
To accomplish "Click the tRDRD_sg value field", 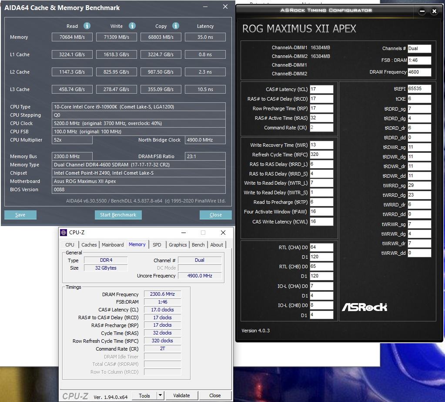I will tap(419, 109).
